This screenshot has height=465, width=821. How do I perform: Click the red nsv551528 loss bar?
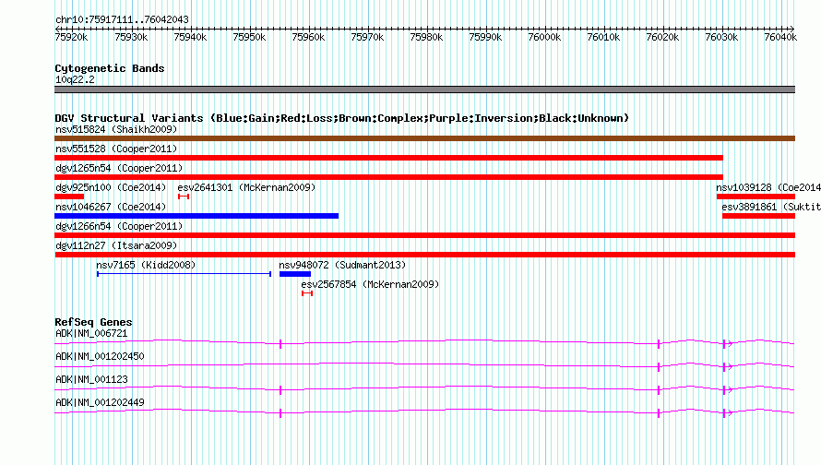[388, 158]
